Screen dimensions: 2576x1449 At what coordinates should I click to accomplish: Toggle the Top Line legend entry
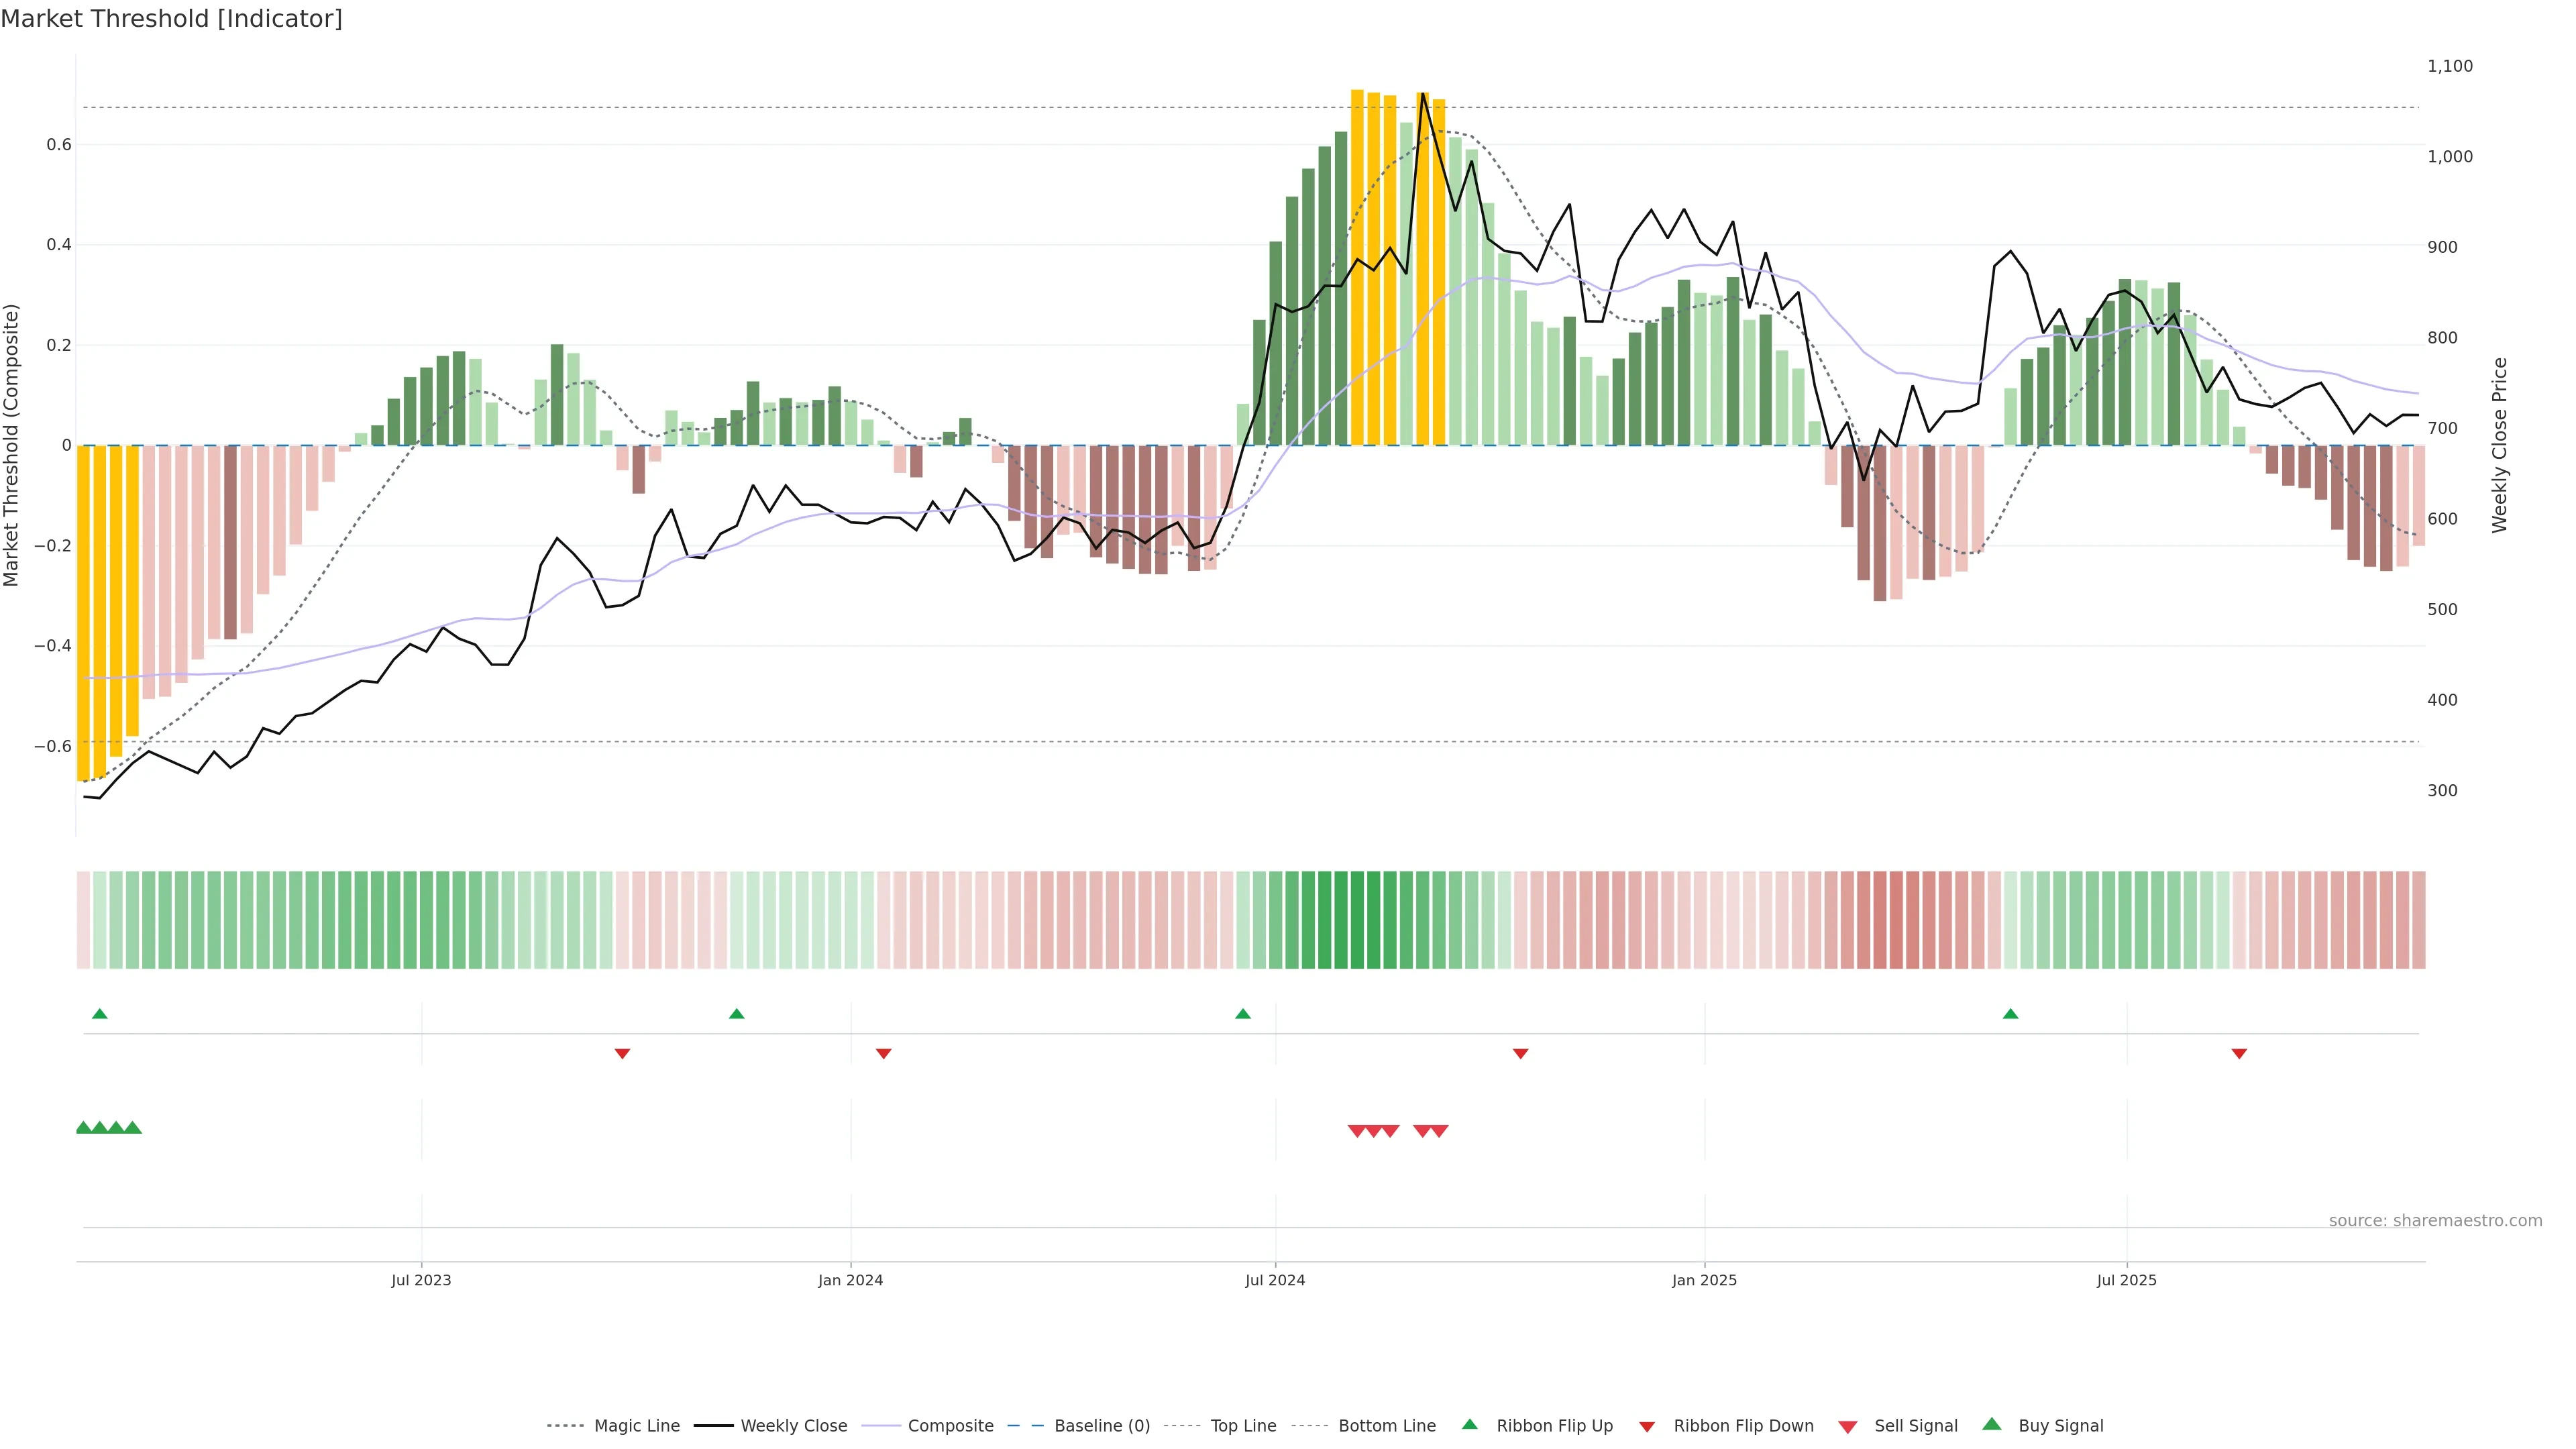(1243, 1425)
